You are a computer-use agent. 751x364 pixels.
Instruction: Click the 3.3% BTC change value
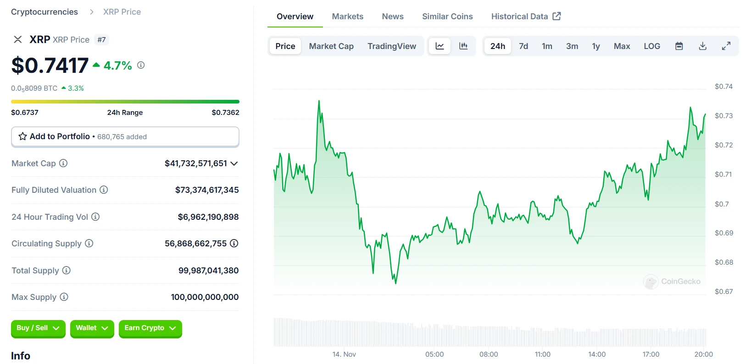click(x=76, y=88)
